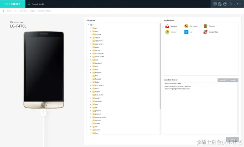The image size is (244, 147).
Task: Collapse the root '/' tree node
Action: pos(88,25)
